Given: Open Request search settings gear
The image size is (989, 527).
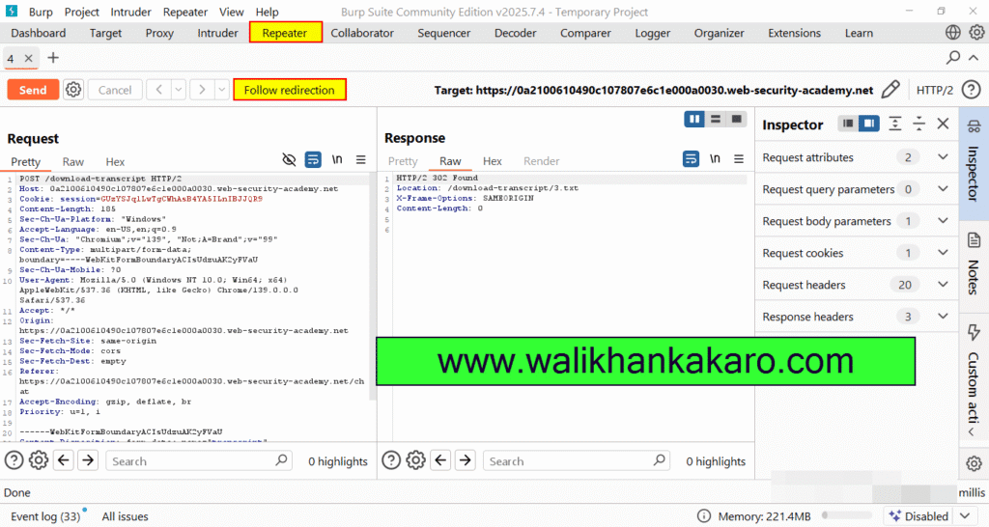Looking at the screenshot, I should [39, 460].
